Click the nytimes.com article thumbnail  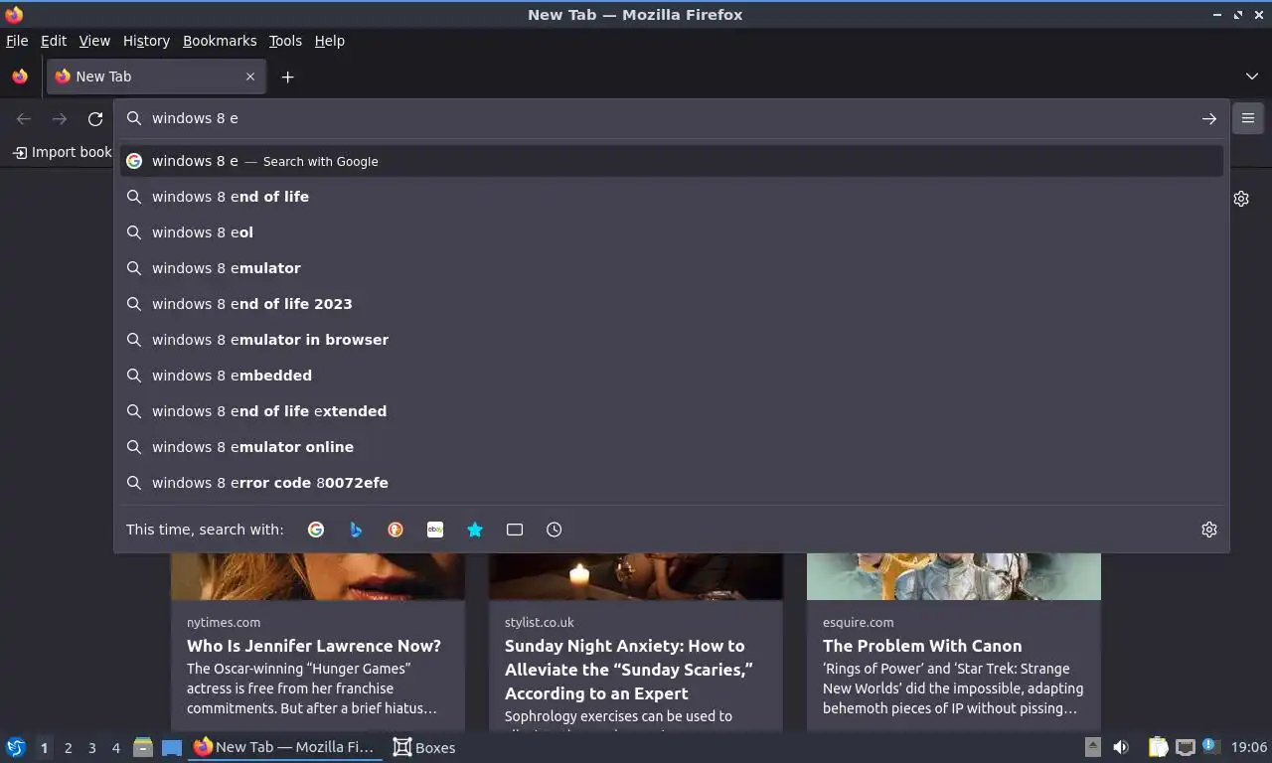point(318,576)
